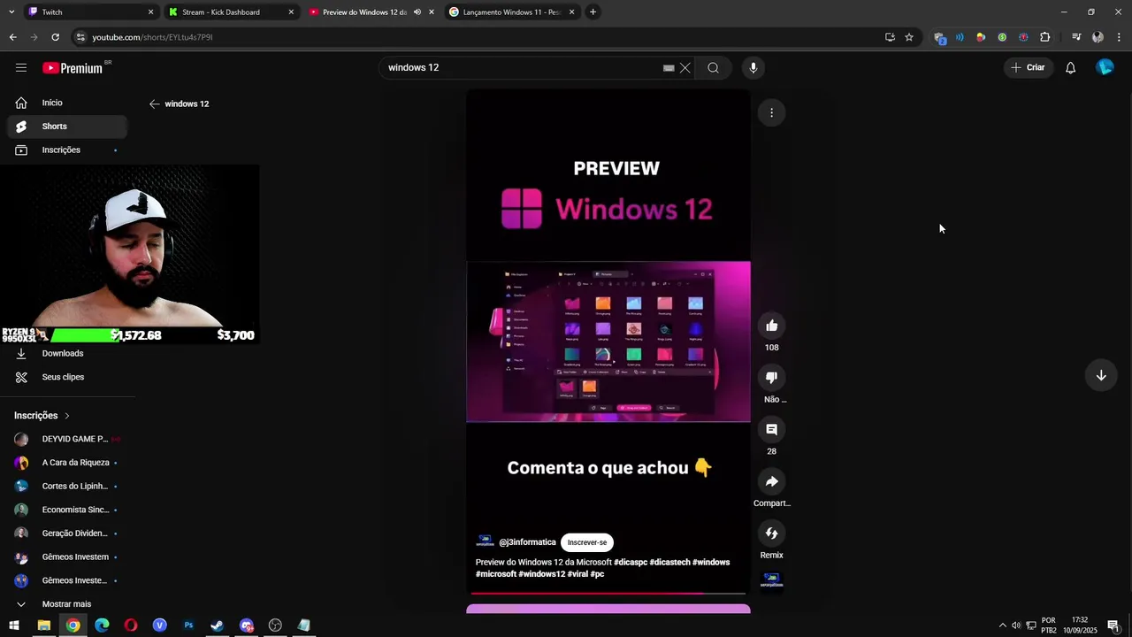Show hidden system tray icons

pyautogui.click(x=1002, y=625)
